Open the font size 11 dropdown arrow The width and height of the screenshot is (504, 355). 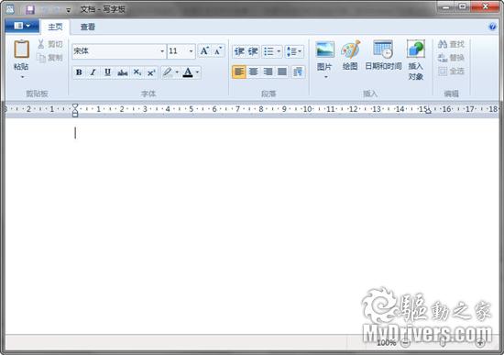[191, 51]
